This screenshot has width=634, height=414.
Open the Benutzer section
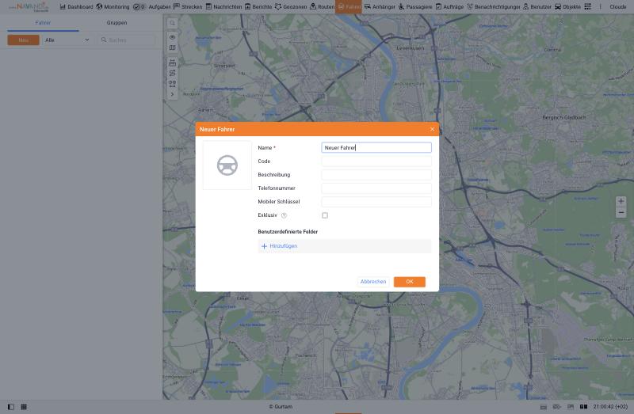click(x=537, y=6)
